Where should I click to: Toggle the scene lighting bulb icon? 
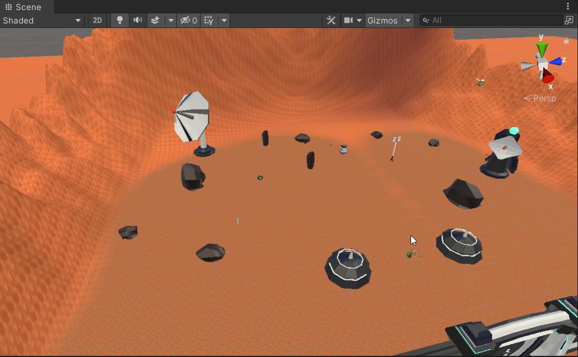tap(120, 20)
